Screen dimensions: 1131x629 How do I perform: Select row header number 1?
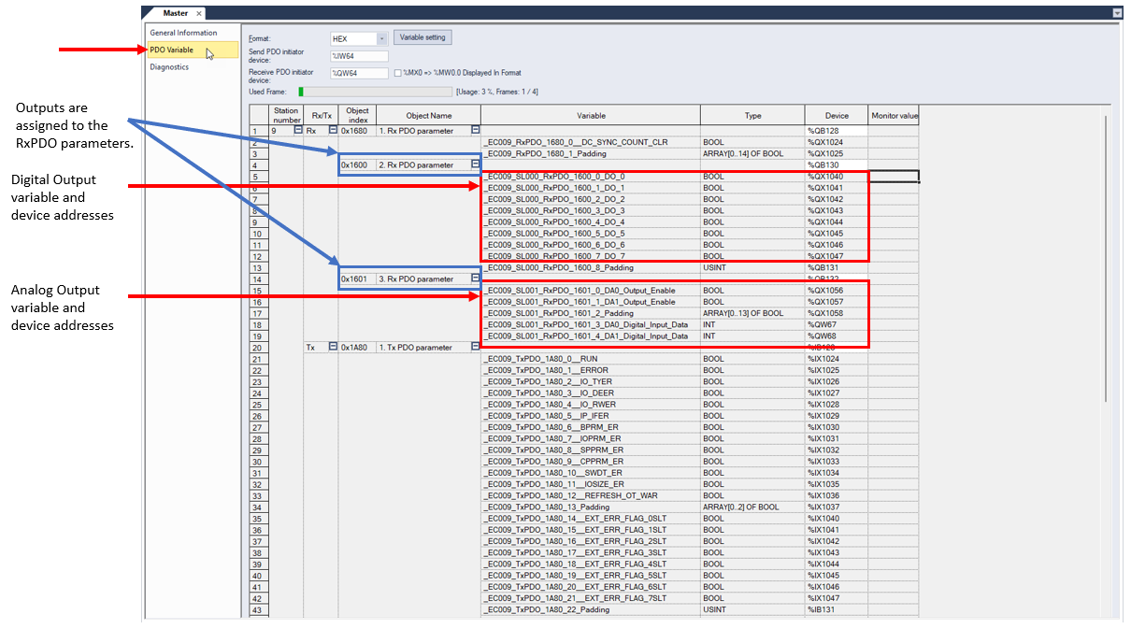258,131
